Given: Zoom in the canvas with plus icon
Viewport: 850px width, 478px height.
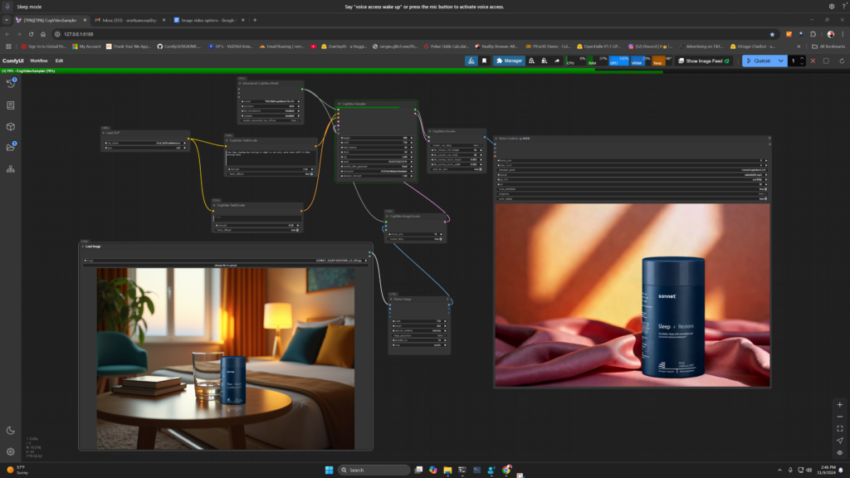Looking at the screenshot, I should click(x=840, y=404).
